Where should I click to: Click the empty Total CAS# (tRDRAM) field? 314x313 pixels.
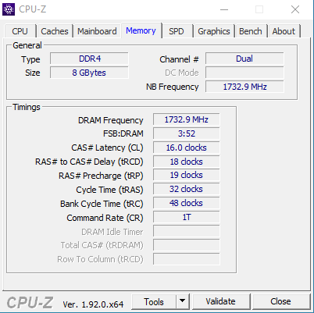click(x=187, y=245)
